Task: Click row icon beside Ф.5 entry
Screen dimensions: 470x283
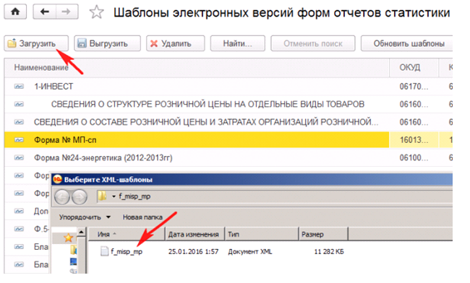Action: 19,229
